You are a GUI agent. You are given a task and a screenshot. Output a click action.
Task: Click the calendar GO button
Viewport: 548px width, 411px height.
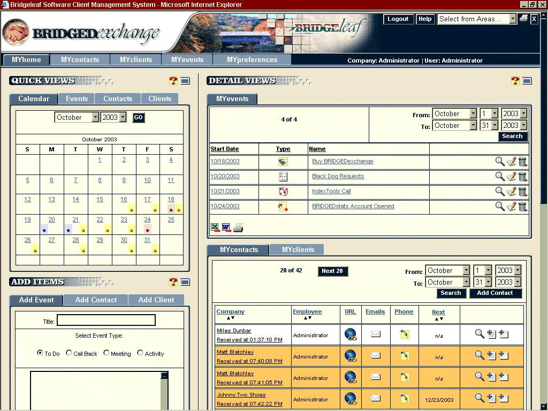pos(139,117)
